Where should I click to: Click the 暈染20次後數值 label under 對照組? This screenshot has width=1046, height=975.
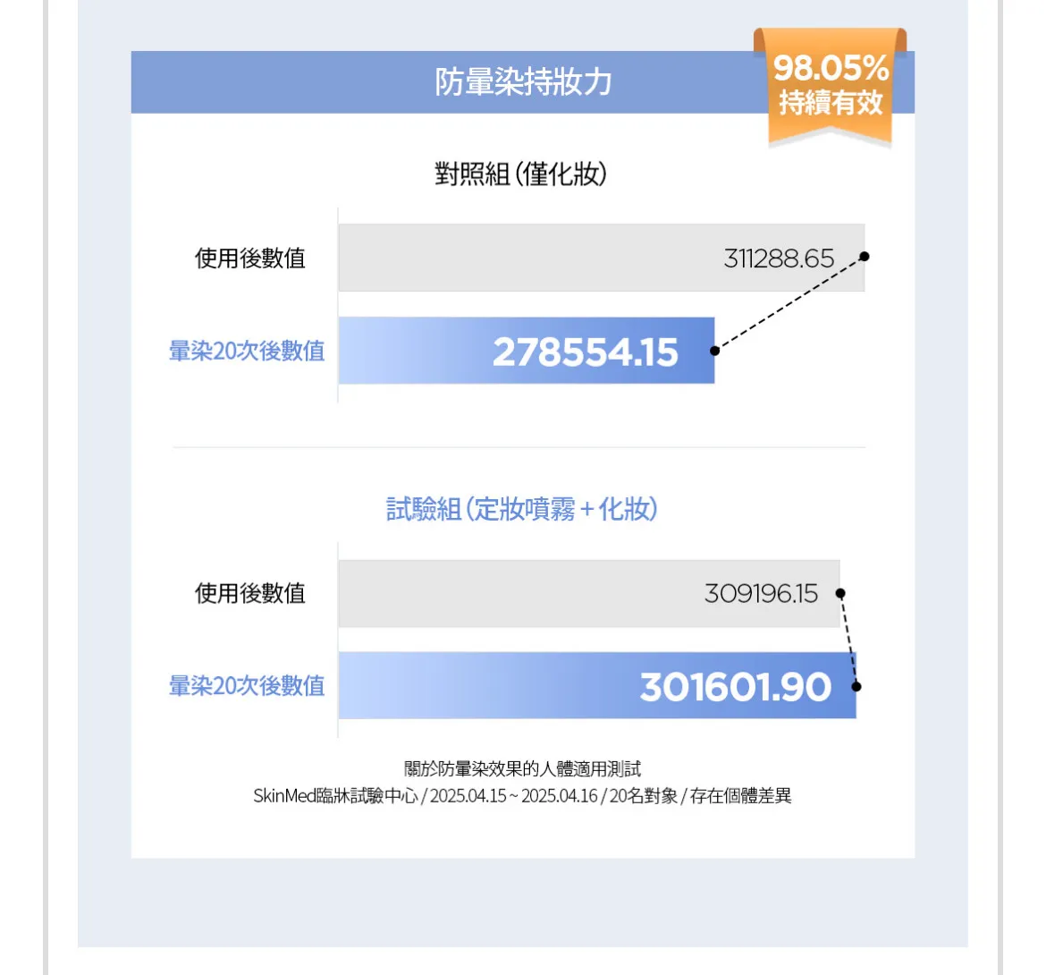point(247,351)
